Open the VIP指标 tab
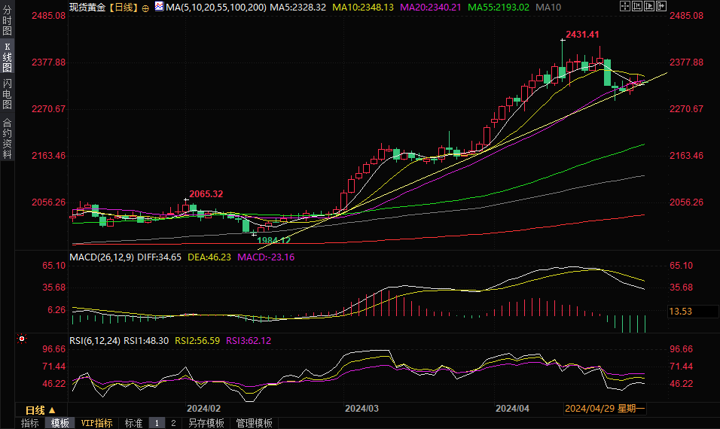Image resolution: width=720 pixels, height=429 pixels. tap(97, 423)
